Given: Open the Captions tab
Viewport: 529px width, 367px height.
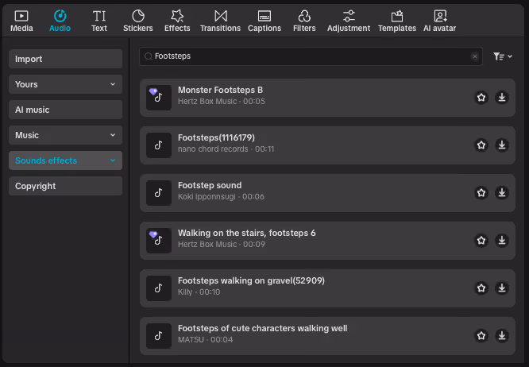Looking at the screenshot, I should tap(264, 21).
